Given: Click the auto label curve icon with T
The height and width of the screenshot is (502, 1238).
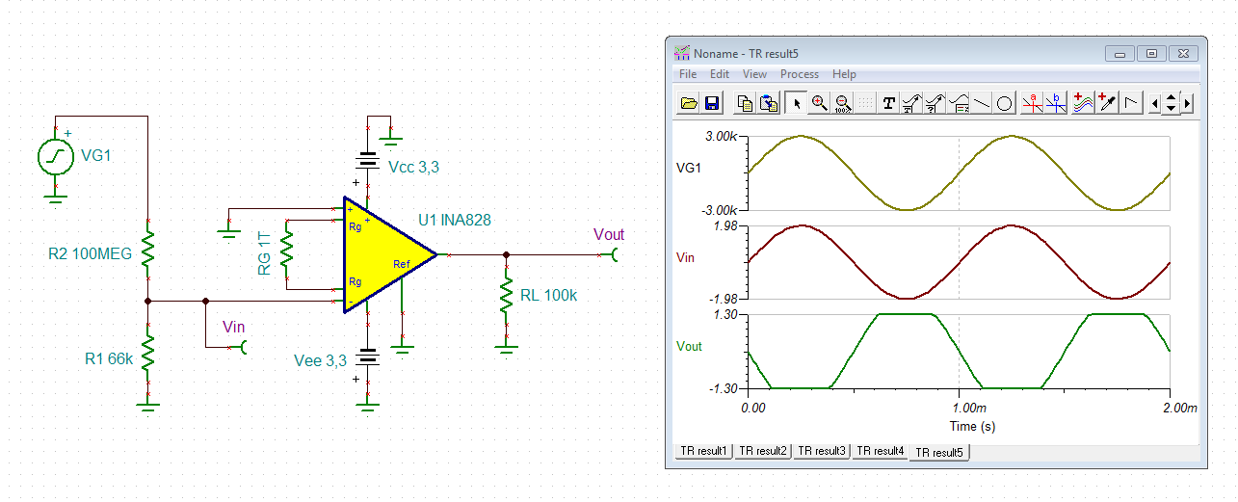Looking at the screenshot, I should [x=911, y=102].
